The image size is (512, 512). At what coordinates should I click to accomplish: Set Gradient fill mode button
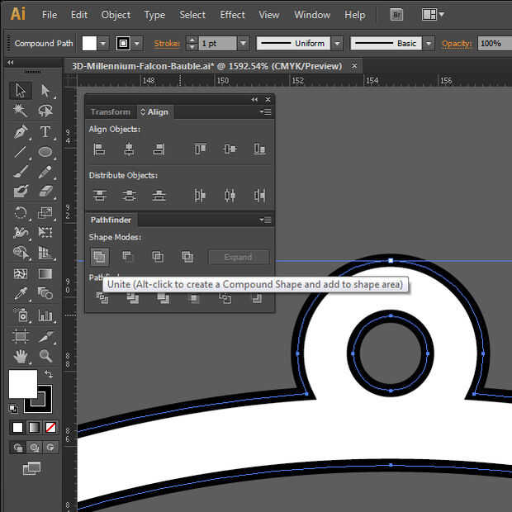point(35,428)
